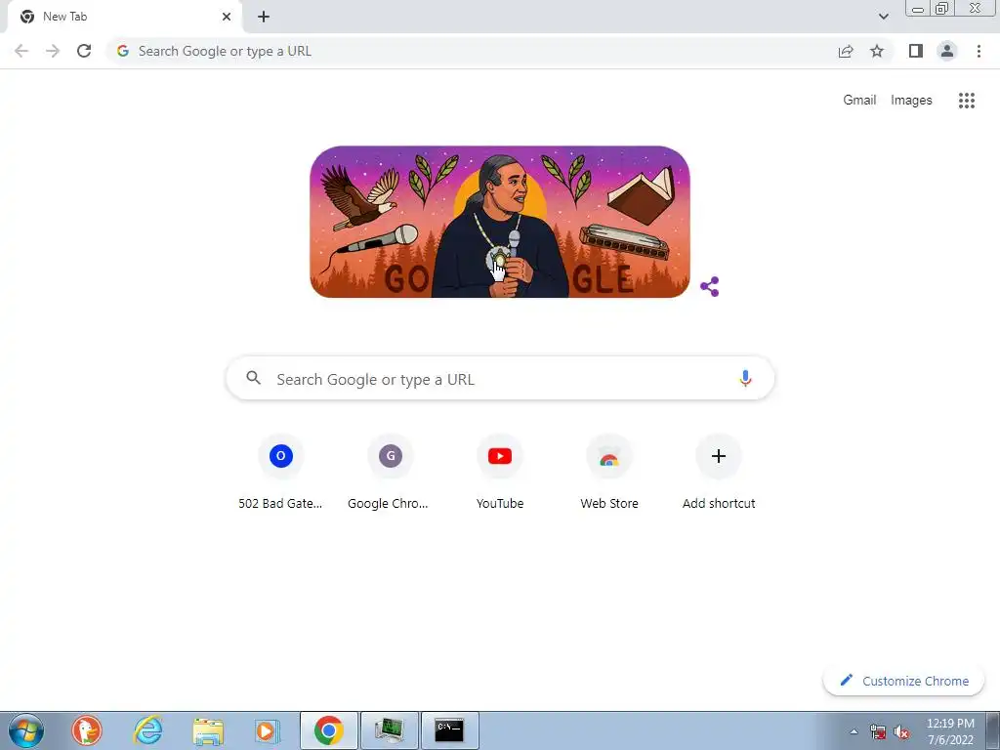Open the tab search chevron
This screenshot has width=1000, height=750.
click(883, 17)
